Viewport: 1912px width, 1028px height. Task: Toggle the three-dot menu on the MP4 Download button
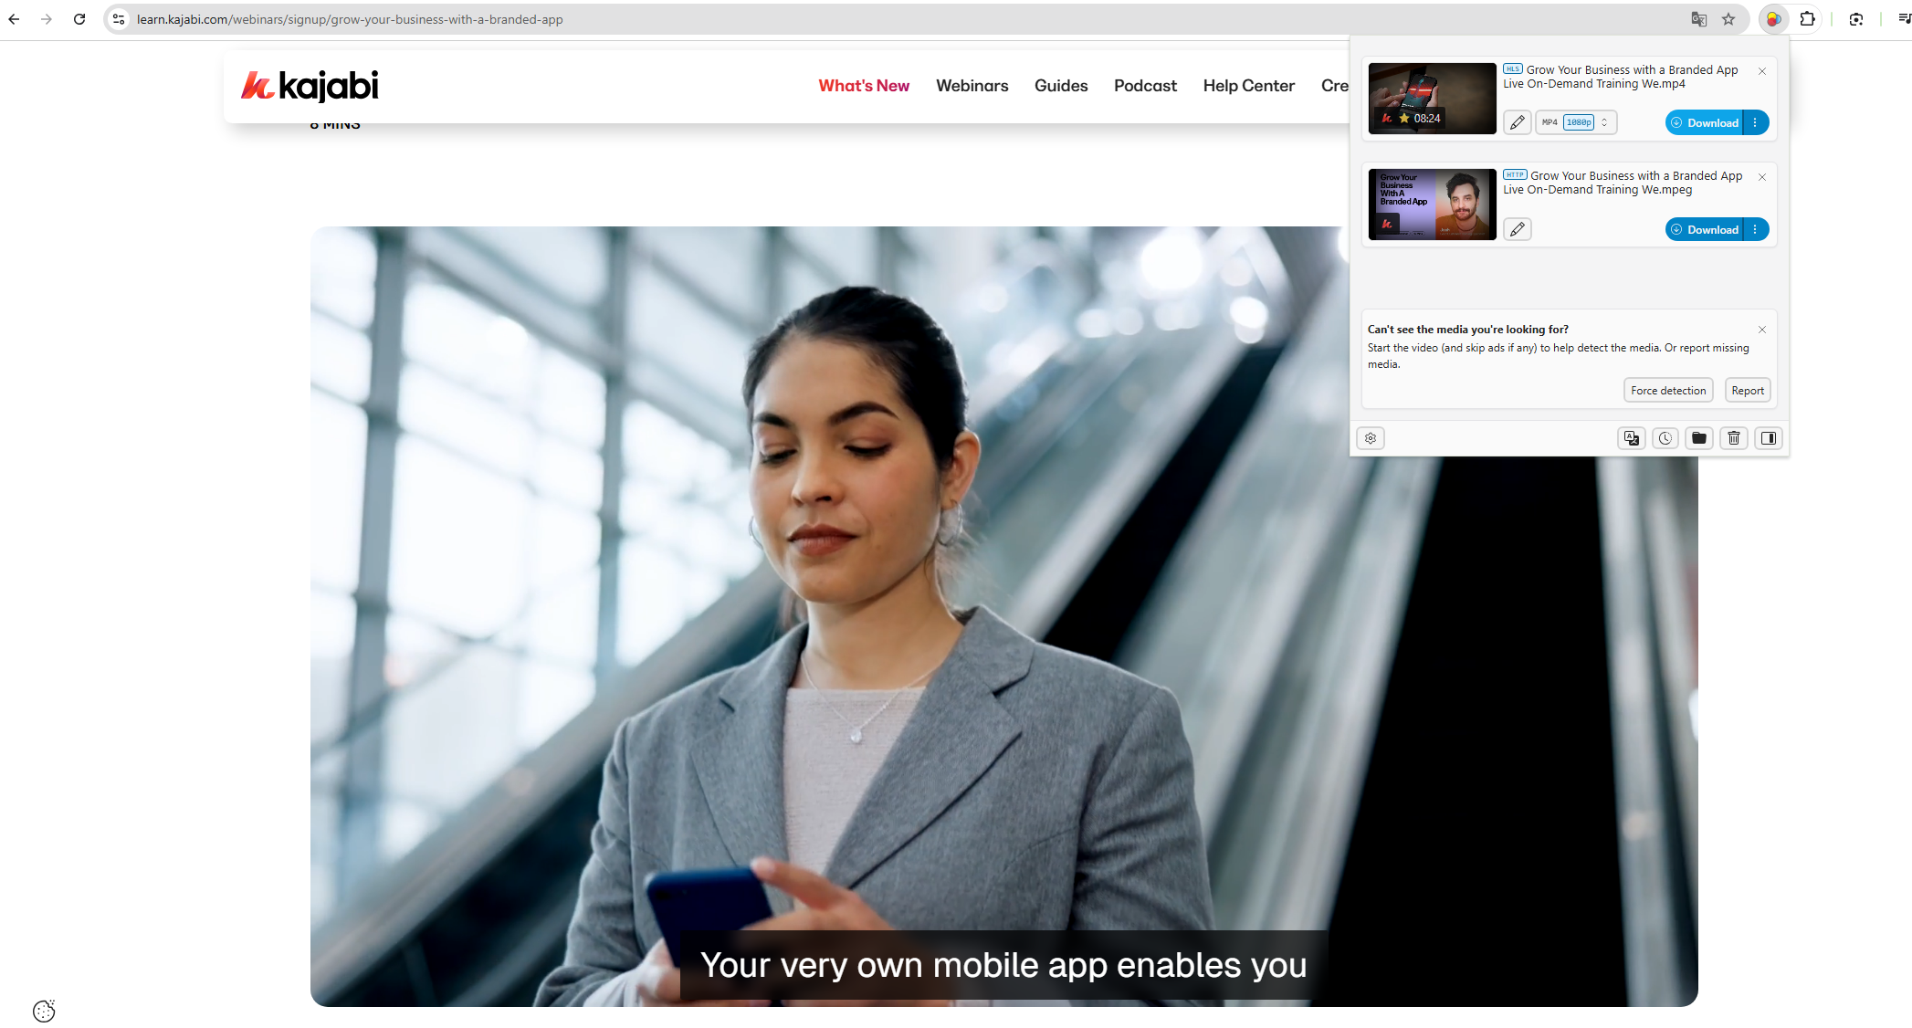click(1755, 121)
